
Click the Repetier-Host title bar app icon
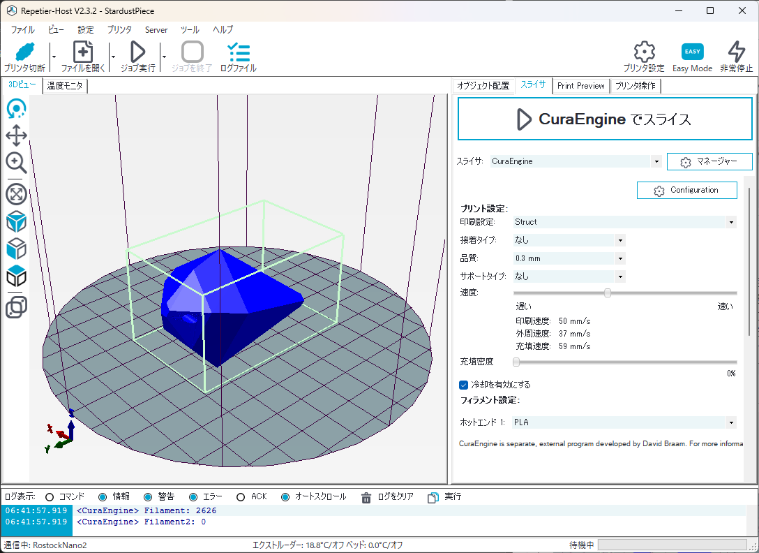click(12, 10)
